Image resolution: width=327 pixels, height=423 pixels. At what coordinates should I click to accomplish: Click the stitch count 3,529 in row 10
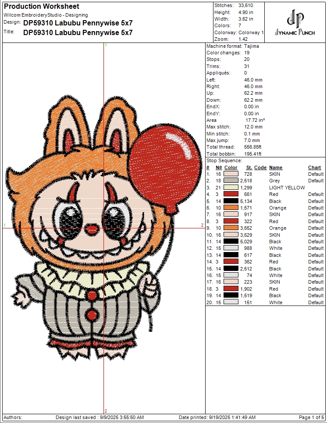[x=246, y=235]
